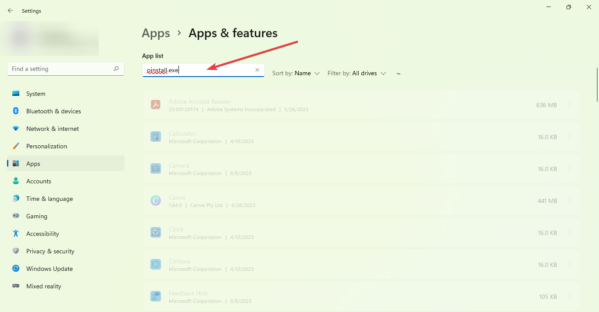599x312 pixels.
Task: Open more options for Cortana
Action: pyautogui.click(x=570, y=265)
